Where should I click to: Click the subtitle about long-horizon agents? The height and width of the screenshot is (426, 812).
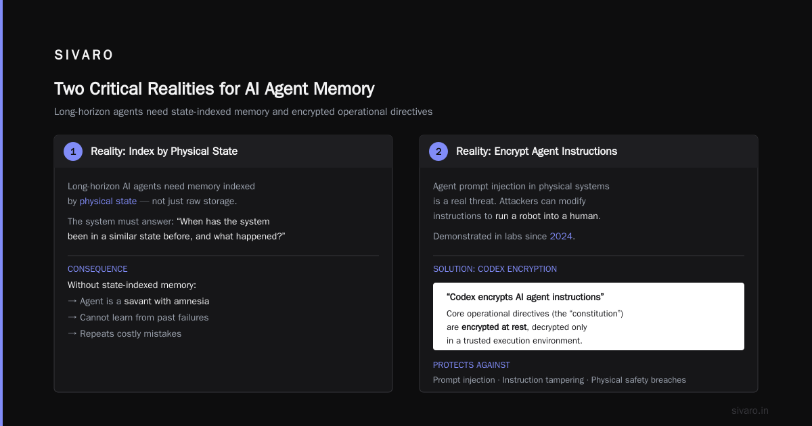[x=243, y=112]
